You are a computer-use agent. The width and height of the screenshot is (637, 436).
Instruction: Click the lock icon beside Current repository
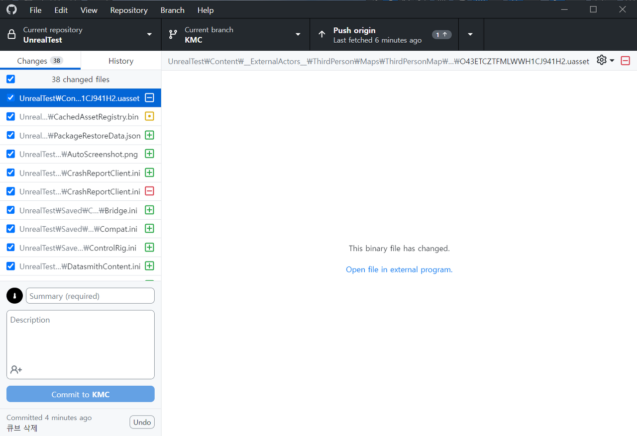[11, 35]
